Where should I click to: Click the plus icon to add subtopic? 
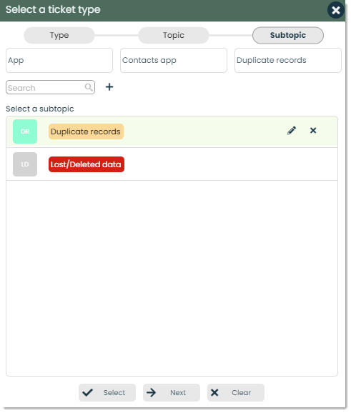[x=109, y=87]
